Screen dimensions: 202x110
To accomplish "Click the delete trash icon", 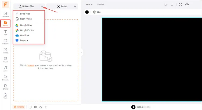I will click(46, 107).
